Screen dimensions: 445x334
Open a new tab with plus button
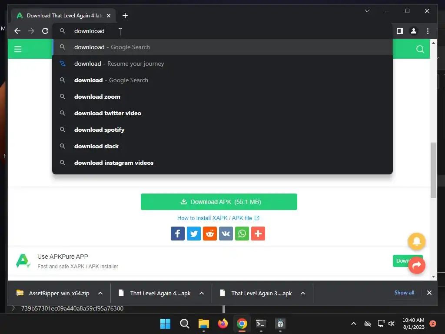(x=125, y=16)
